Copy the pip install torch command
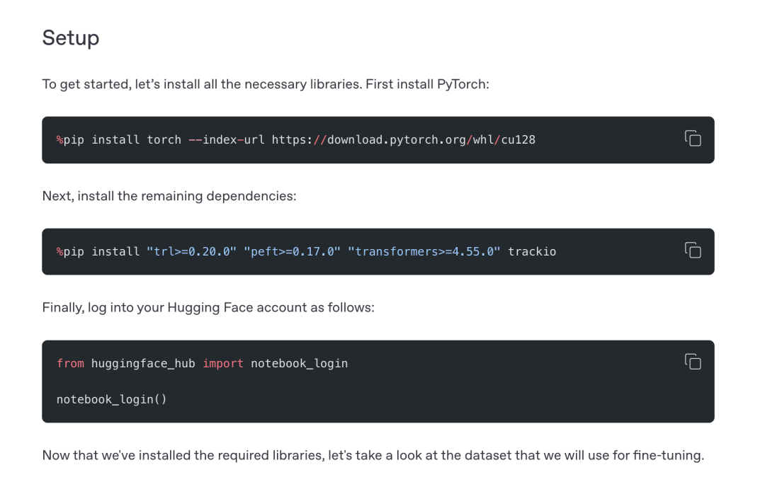765x494 pixels. (692, 139)
